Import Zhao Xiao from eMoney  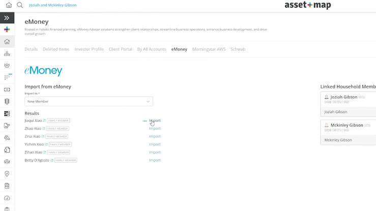(x=155, y=129)
